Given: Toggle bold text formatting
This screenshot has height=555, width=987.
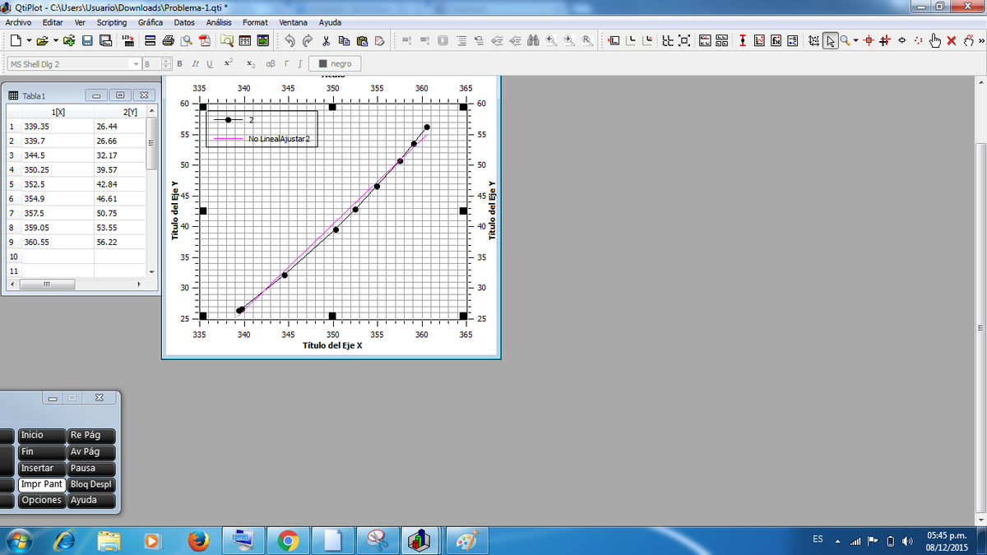Looking at the screenshot, I should 179,64.
